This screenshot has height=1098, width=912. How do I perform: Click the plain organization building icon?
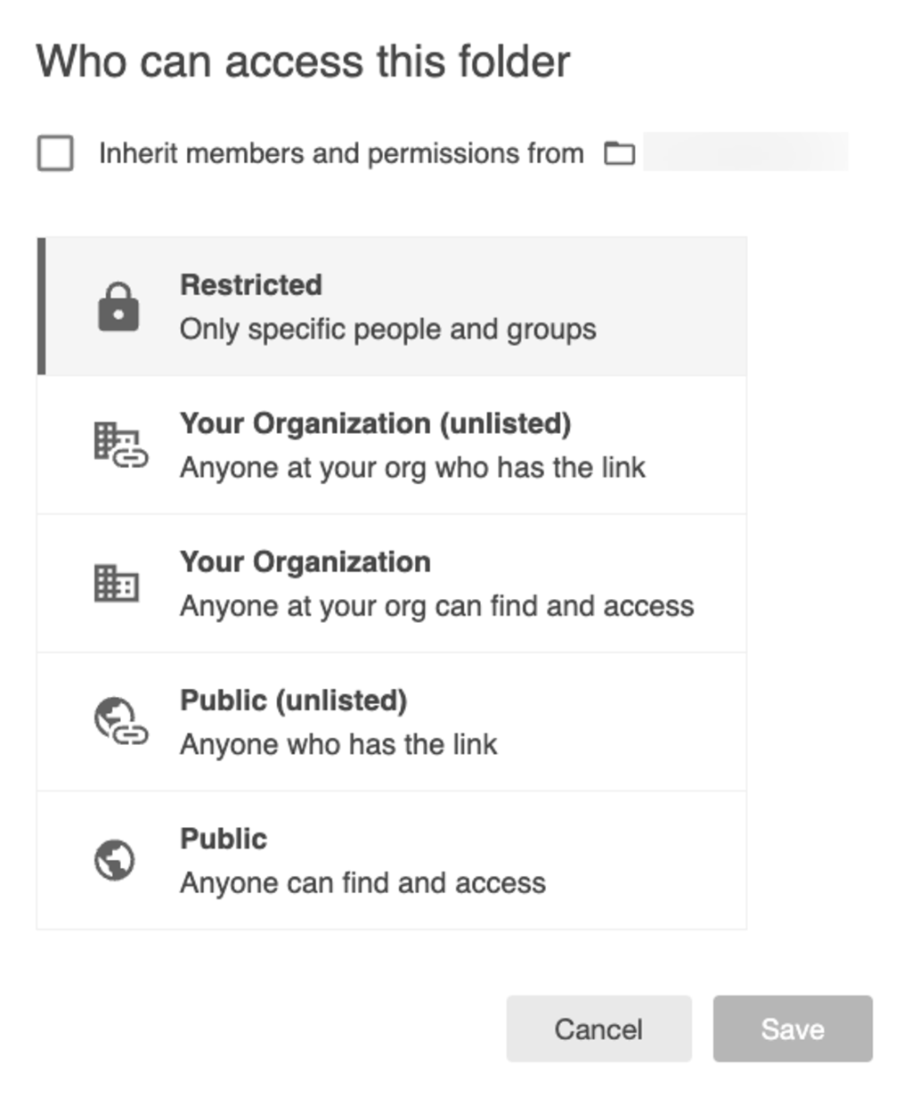coord(117,584)
